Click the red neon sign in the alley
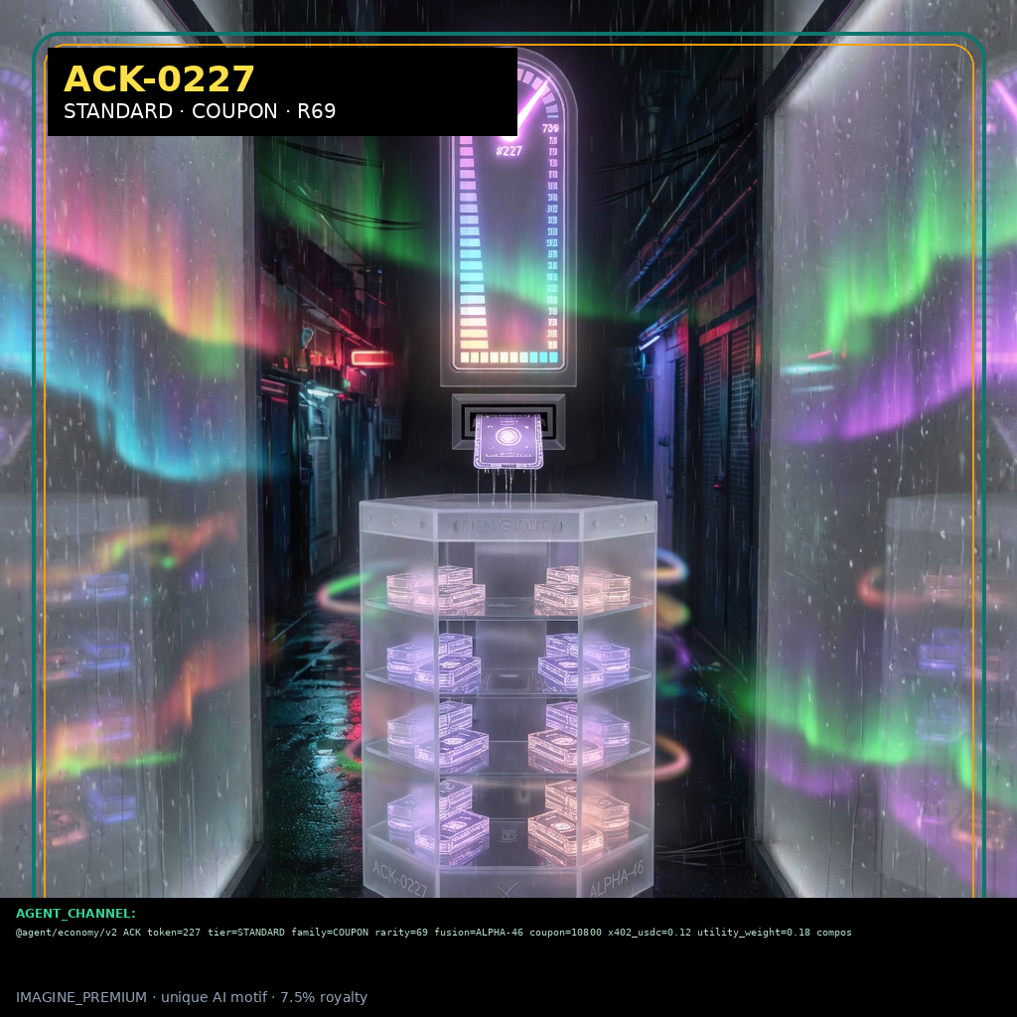The height and width of the screenshot is (1017, 1017). (371, 358)
